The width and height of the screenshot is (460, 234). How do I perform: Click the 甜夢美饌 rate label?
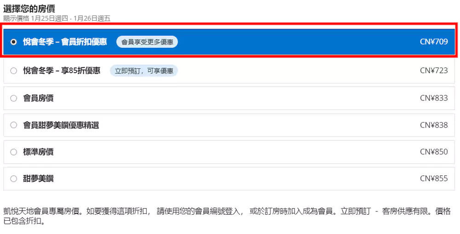[38, 178]
